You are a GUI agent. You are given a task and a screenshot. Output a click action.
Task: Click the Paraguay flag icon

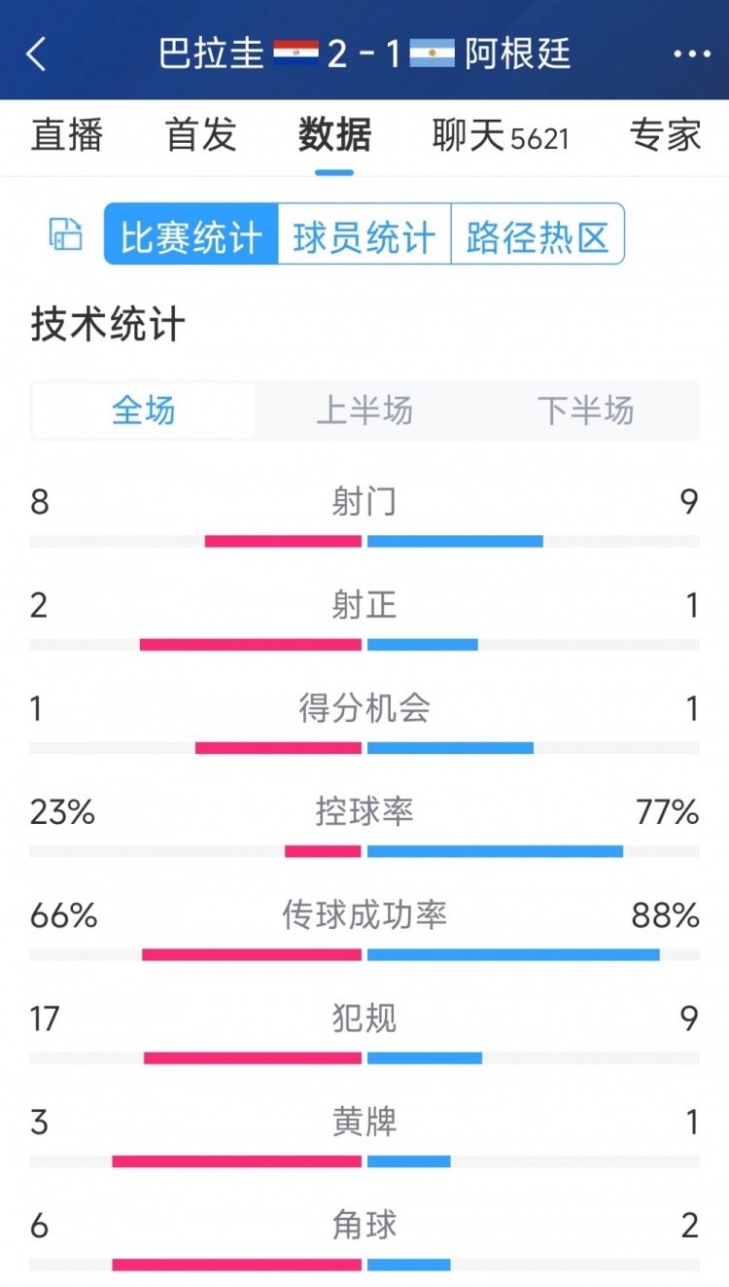[296, 55]
